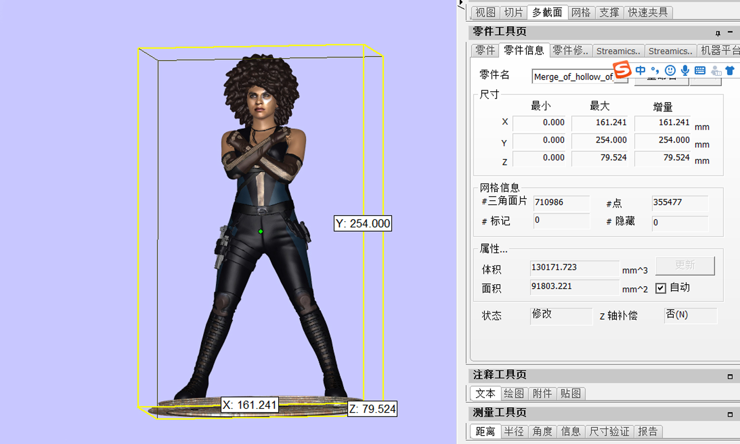Image resolution: width=740 pixels, height=444 pixels.
Task: Open the Sogou emoji smiley icon
Action: click(670, 70)
